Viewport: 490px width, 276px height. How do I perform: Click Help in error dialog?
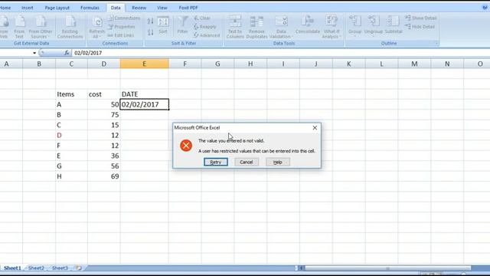[x=277, y=162]
